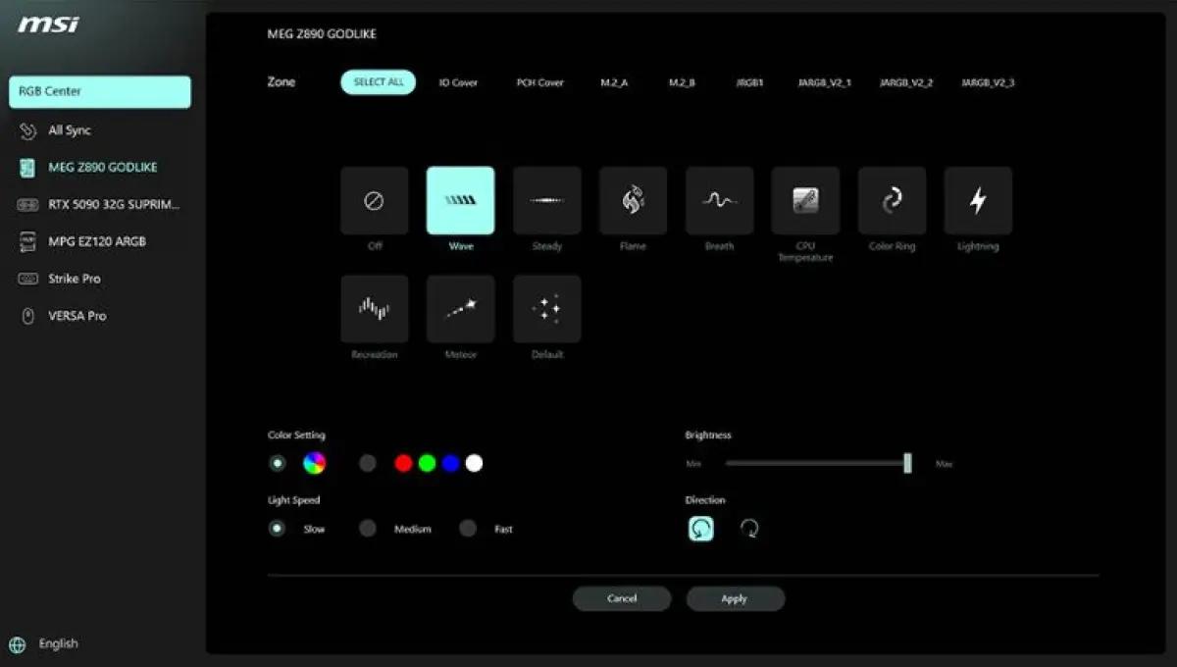Change language from English
This screenshot has height=667, width=1177.
58,644
